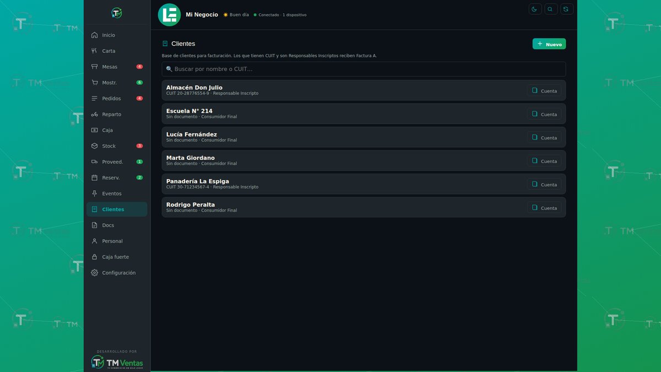
Task: Click the Lucía Fernández client name
Action: (x=192, y=134)
